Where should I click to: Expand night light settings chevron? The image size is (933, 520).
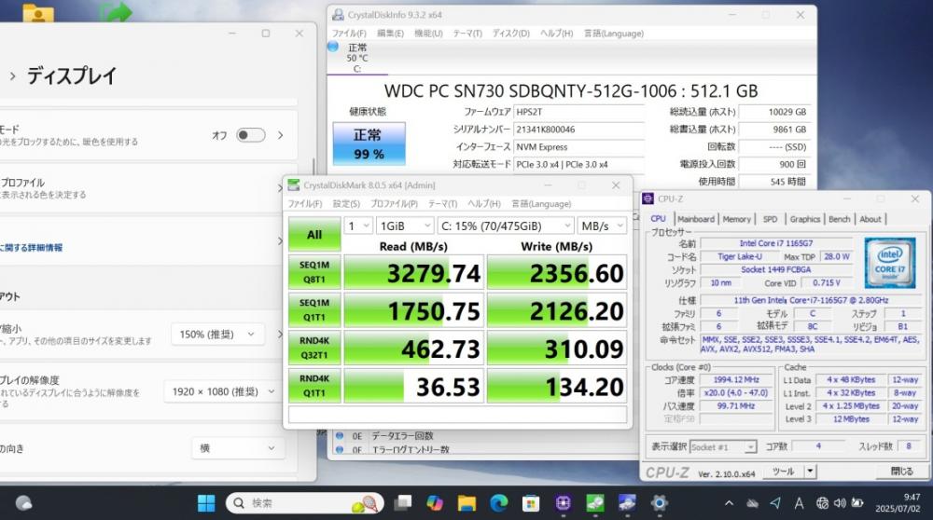pyautogui.click(x=280, y=135)
